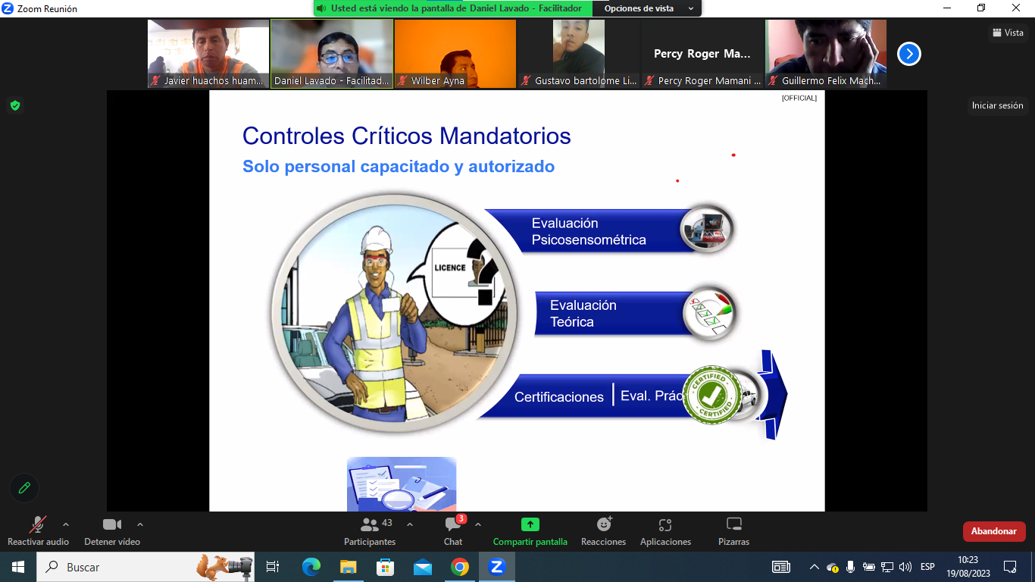This screenshot has width=1035, height=582.
Task: Toggle Detener vídeo camera
Action: point(112,530)
